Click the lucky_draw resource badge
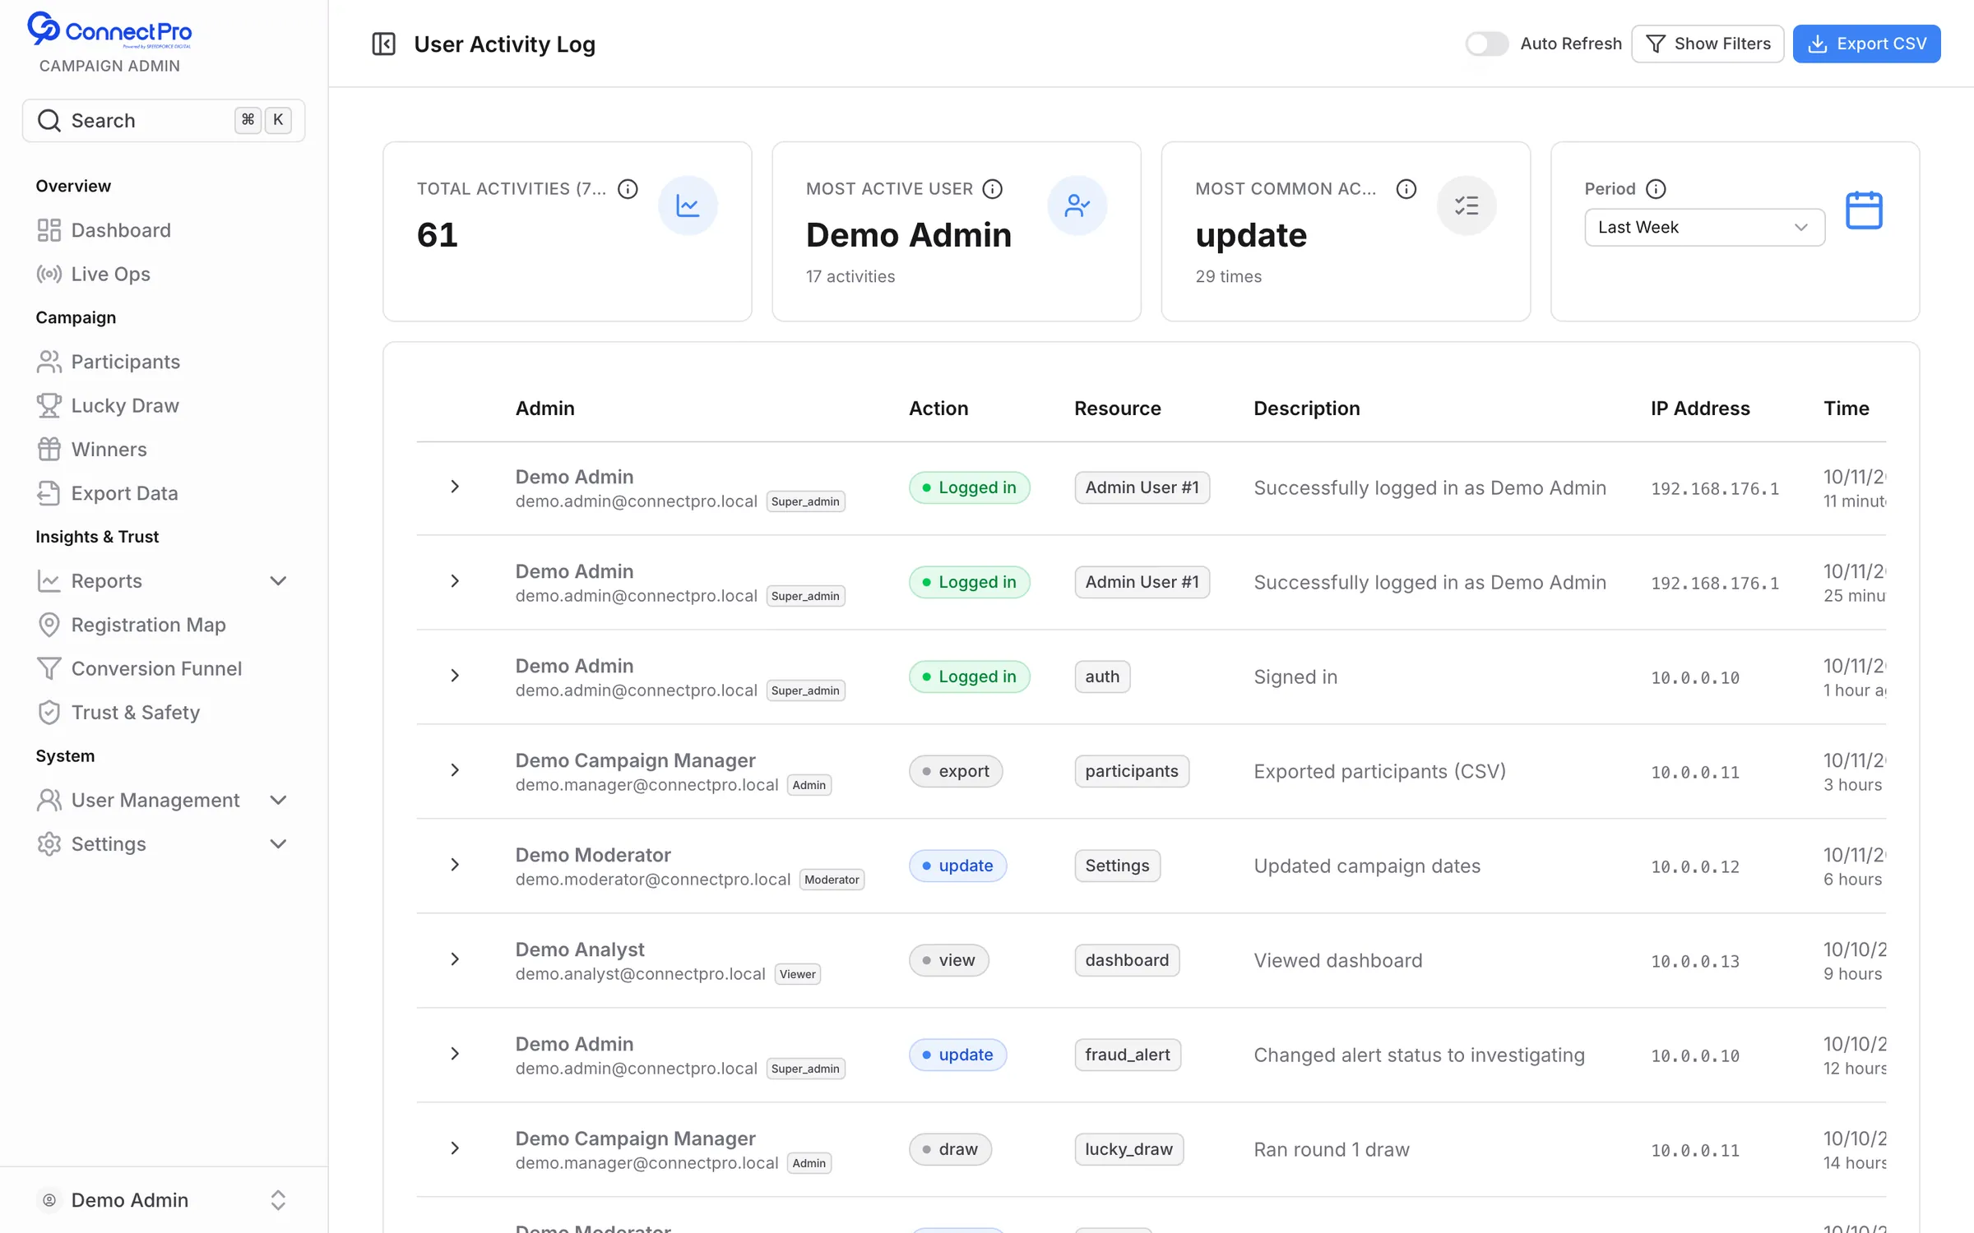 1128,1149
